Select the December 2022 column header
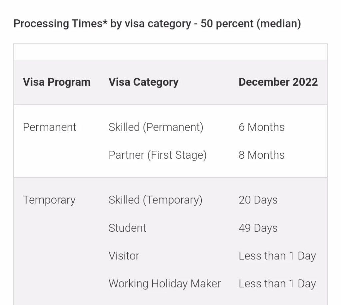The height and width of the screenshot is (305, 341). (x=278, y=82)
